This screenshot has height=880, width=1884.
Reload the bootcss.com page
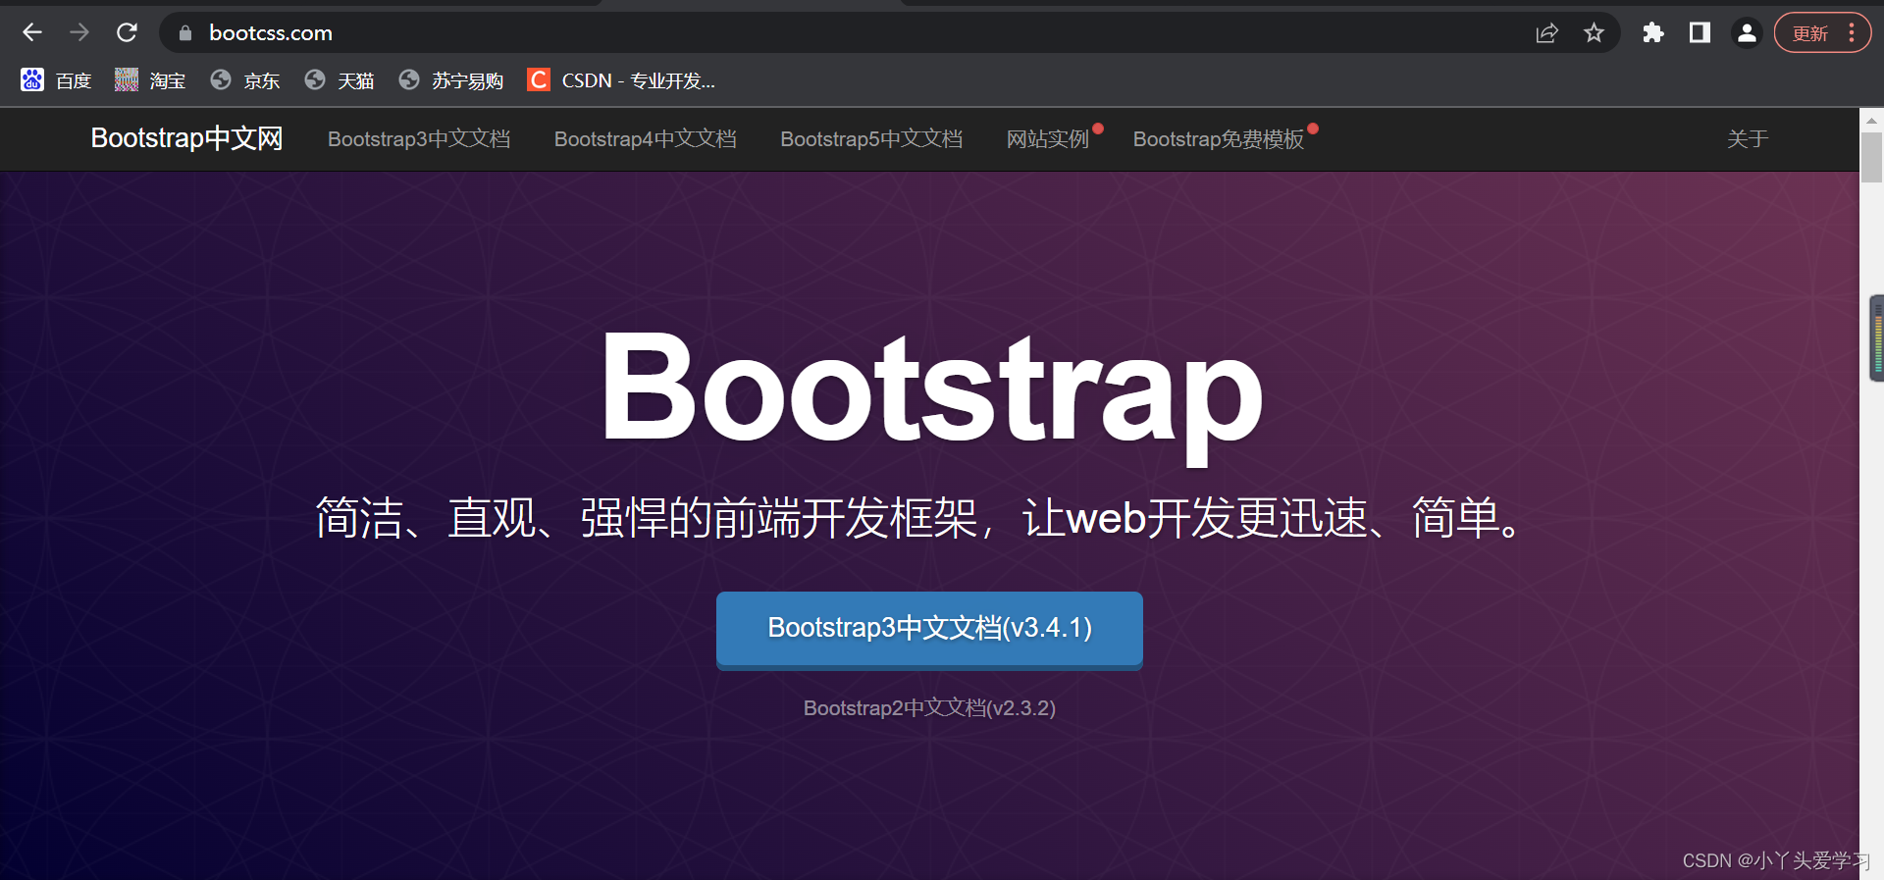click(x=127, y=32)
